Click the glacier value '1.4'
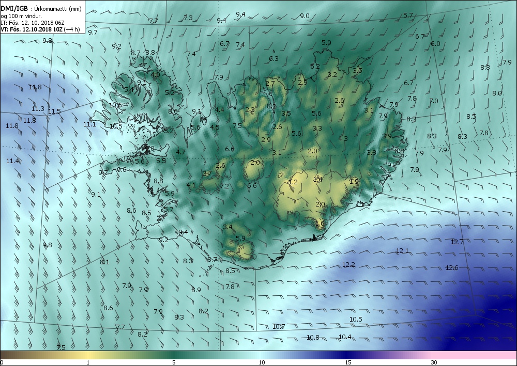The width and height of the screenshot is (517, 366). 318,179
